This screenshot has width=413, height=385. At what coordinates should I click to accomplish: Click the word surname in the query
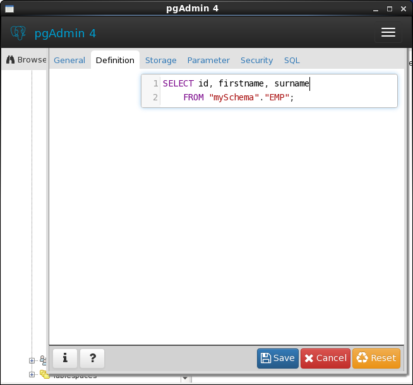click(292, 83)
